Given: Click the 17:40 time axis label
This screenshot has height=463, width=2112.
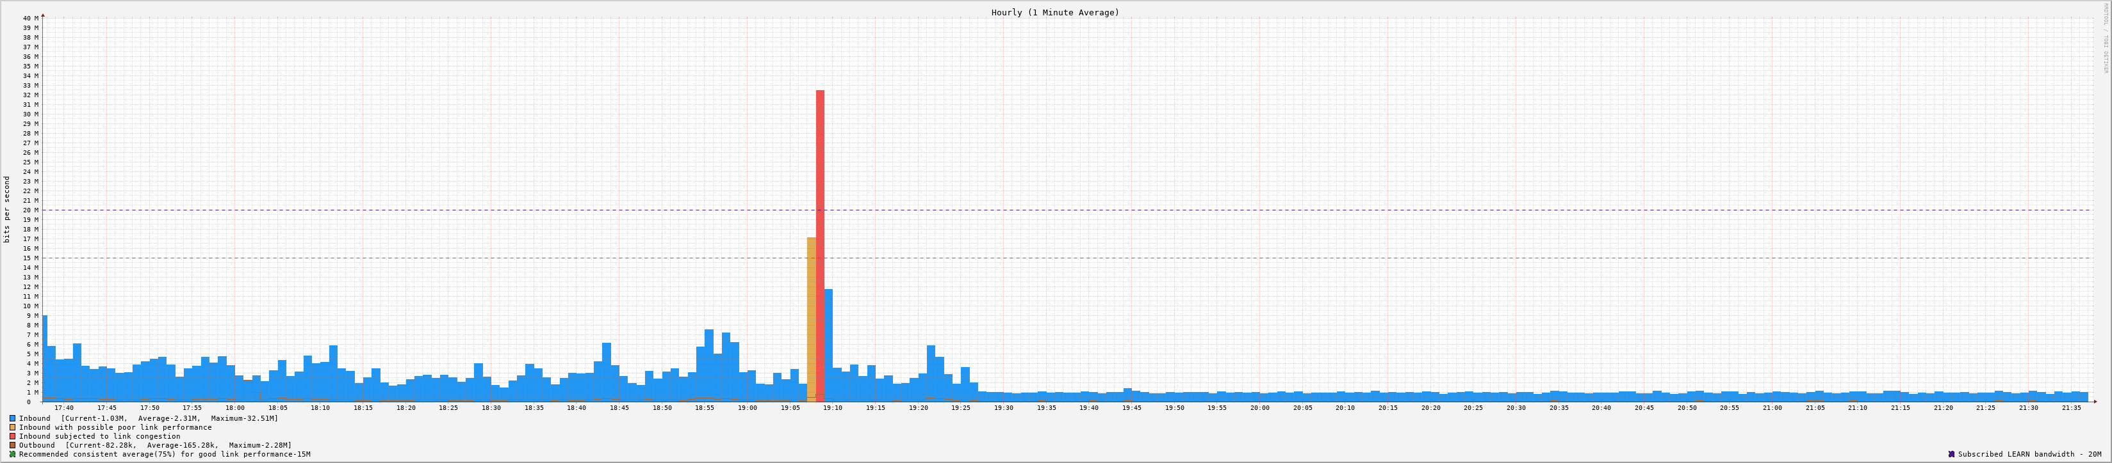Looking at the screenshot, I should tap(64, 407).
